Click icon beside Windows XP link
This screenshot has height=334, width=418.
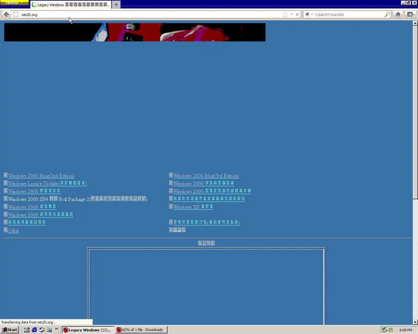(171, 206)
